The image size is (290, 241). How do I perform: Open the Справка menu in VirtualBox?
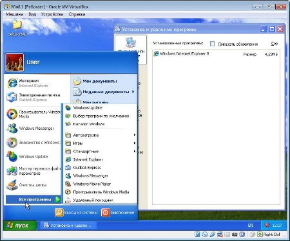77,14
